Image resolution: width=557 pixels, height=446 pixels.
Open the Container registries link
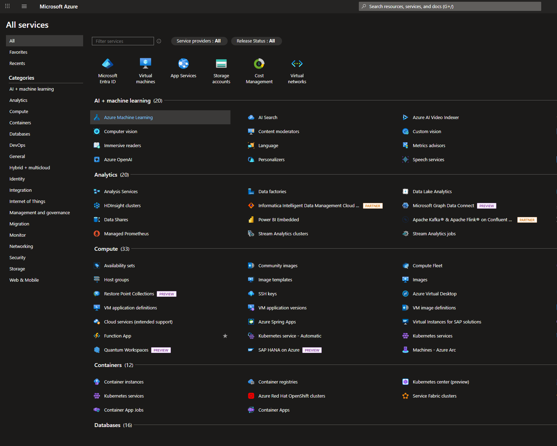click(278, 382)
